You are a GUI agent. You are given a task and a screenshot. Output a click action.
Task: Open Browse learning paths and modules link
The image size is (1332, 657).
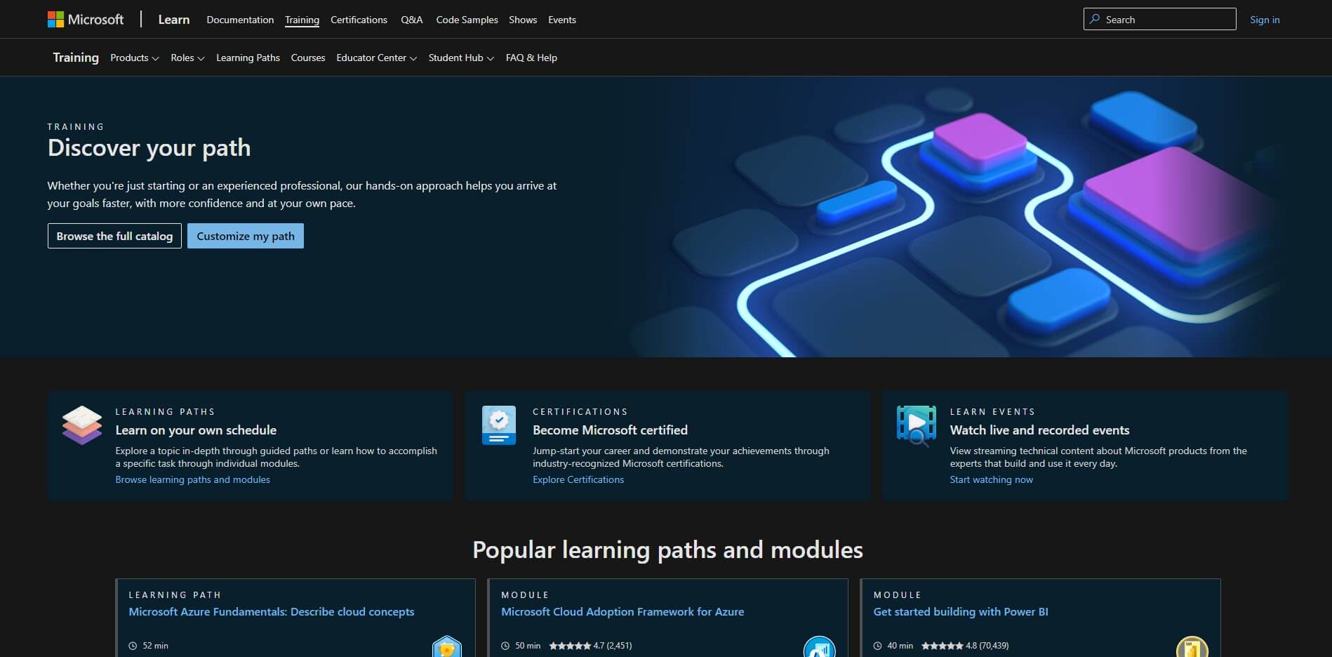click(193, 479)
